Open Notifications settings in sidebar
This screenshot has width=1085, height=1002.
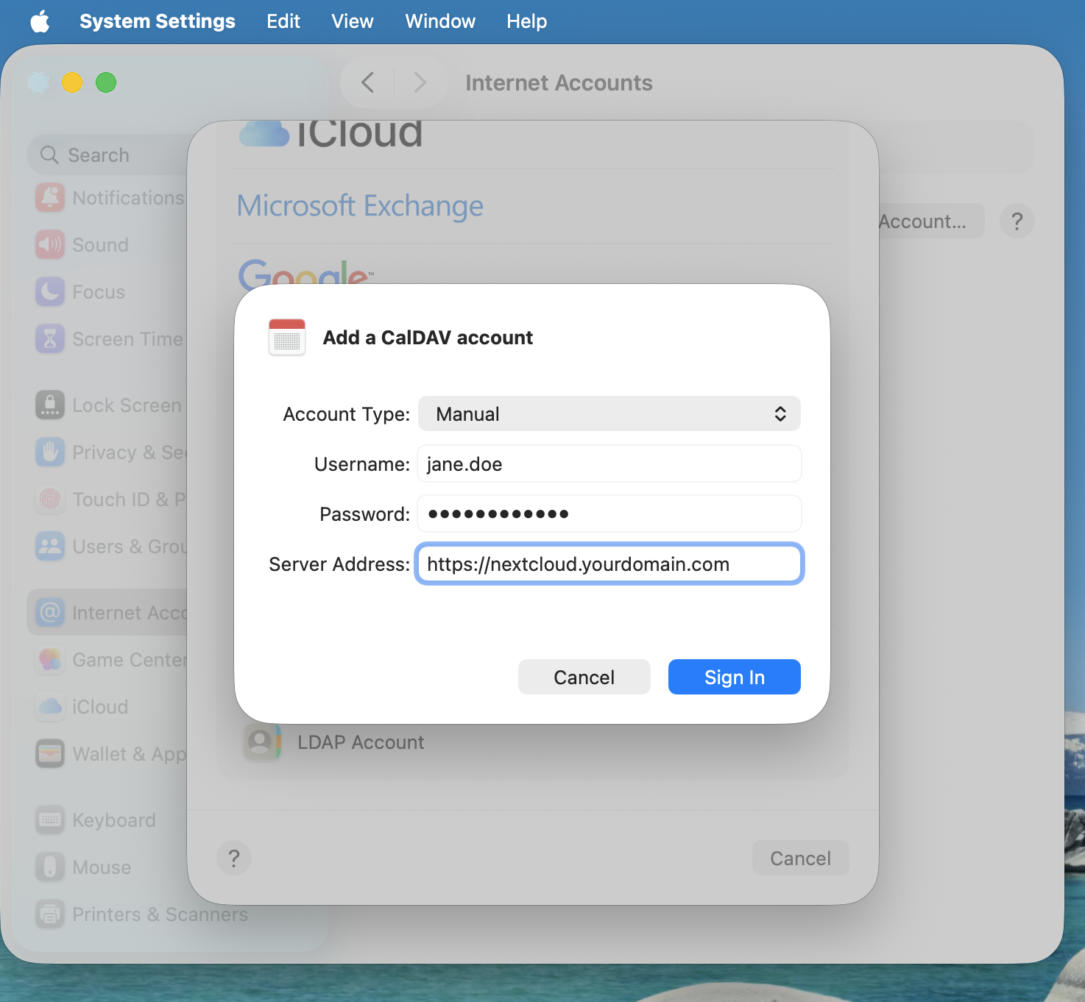127,197
